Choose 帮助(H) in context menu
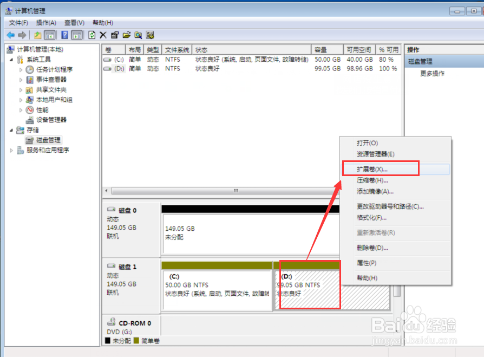This screenshot has height=357, width=484. 395,278
